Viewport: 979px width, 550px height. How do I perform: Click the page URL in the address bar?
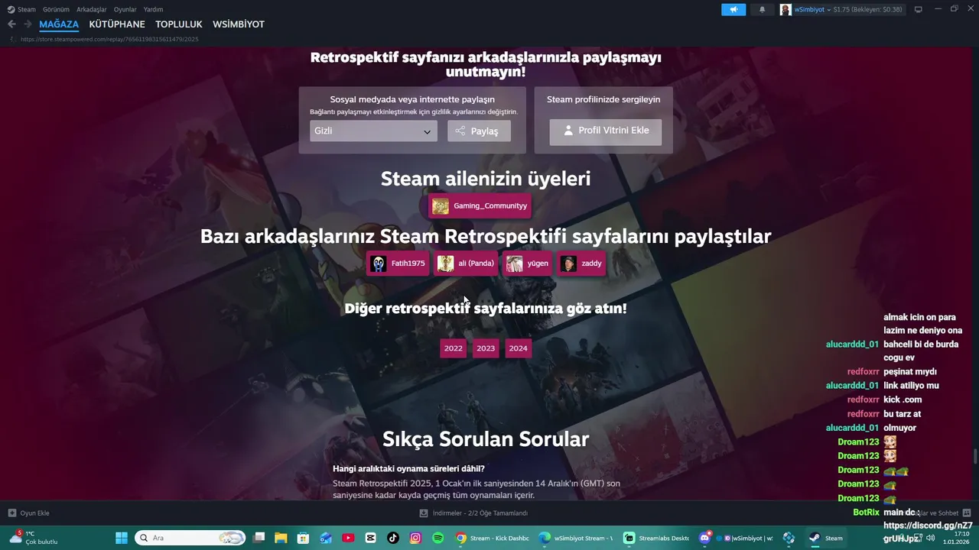point(109,39)
